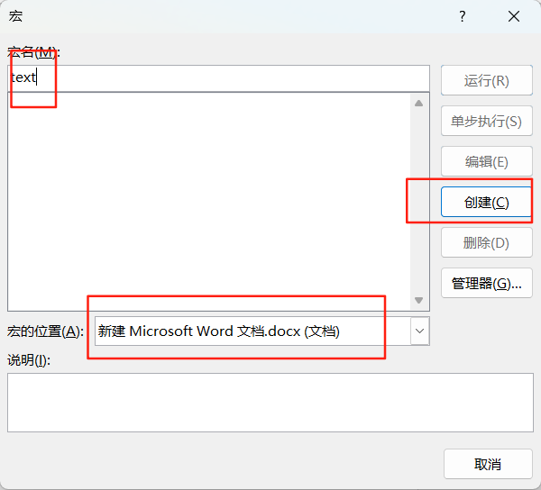This screenshot has height=490, width=541.
Task: Click the Run (运行) button
Action: point(487,80)
